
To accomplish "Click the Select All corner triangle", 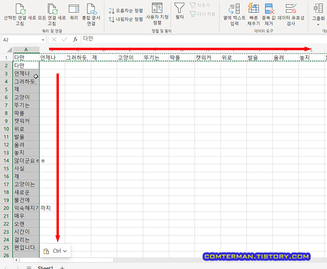I will [x=9, y=49].
